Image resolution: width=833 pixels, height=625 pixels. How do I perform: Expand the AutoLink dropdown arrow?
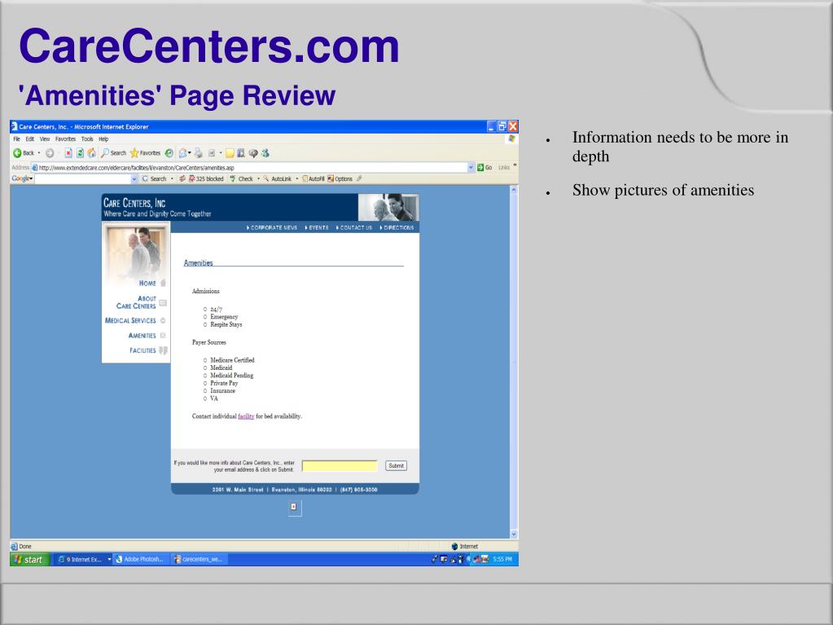pyautogui.click(x=297, y=179)
